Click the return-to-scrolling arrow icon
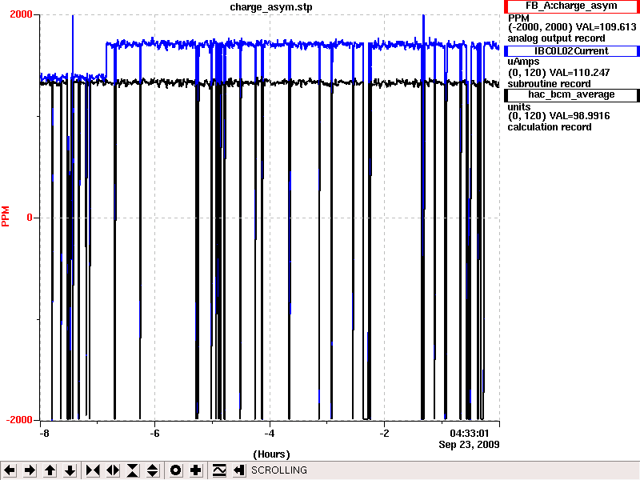Image resolution: width=640 pixels, height=480 pixels. 238,470
